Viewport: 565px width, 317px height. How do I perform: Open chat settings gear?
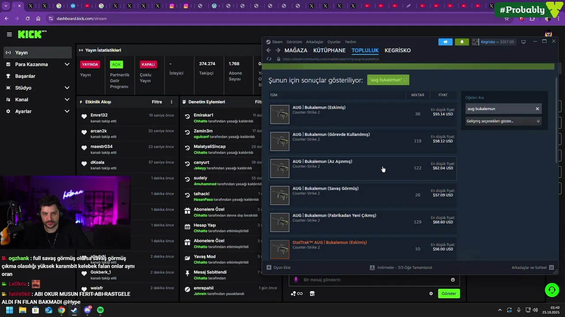(431, 294)
